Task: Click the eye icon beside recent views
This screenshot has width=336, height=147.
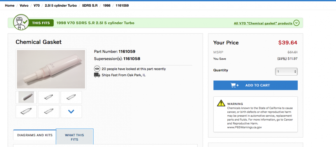Action: (97, 69)
